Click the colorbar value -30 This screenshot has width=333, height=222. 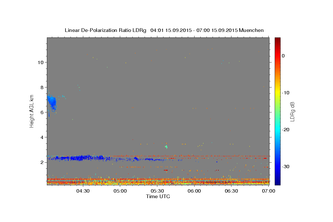285,167
